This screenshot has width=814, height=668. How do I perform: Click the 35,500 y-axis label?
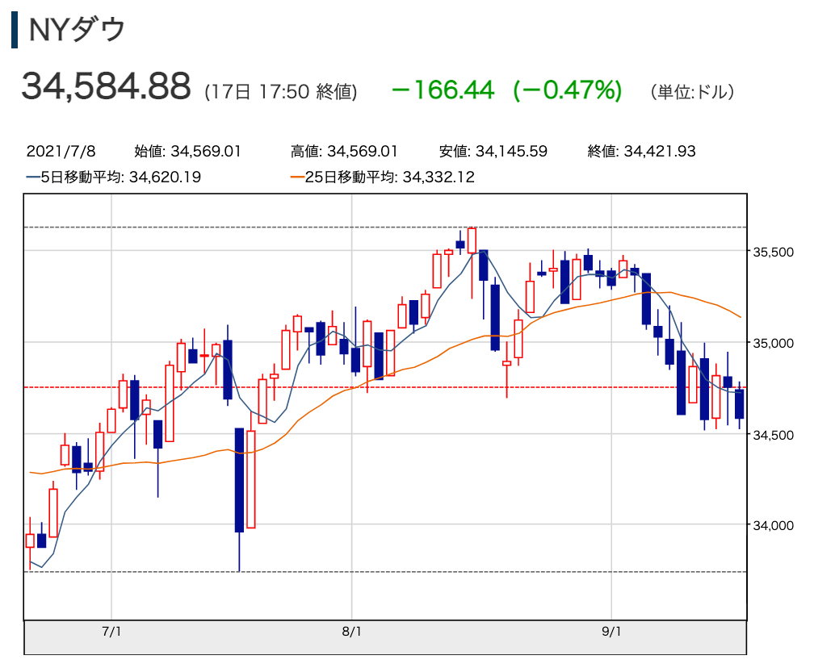pyautogui.click(x=773, y=252)
